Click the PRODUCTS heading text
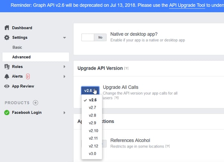The image size is (224, 162). click(x=17, y=103)
